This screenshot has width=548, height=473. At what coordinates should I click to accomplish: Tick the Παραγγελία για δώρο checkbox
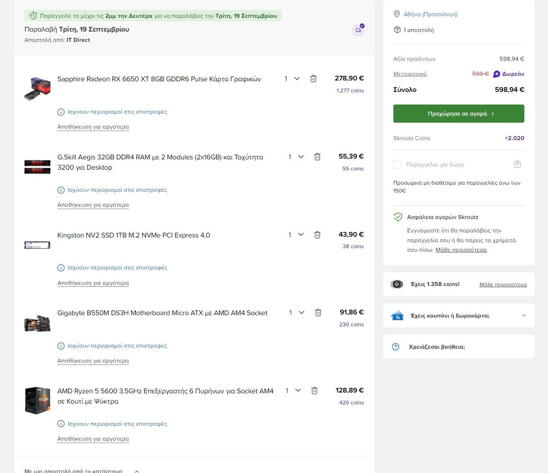point(397,165)
